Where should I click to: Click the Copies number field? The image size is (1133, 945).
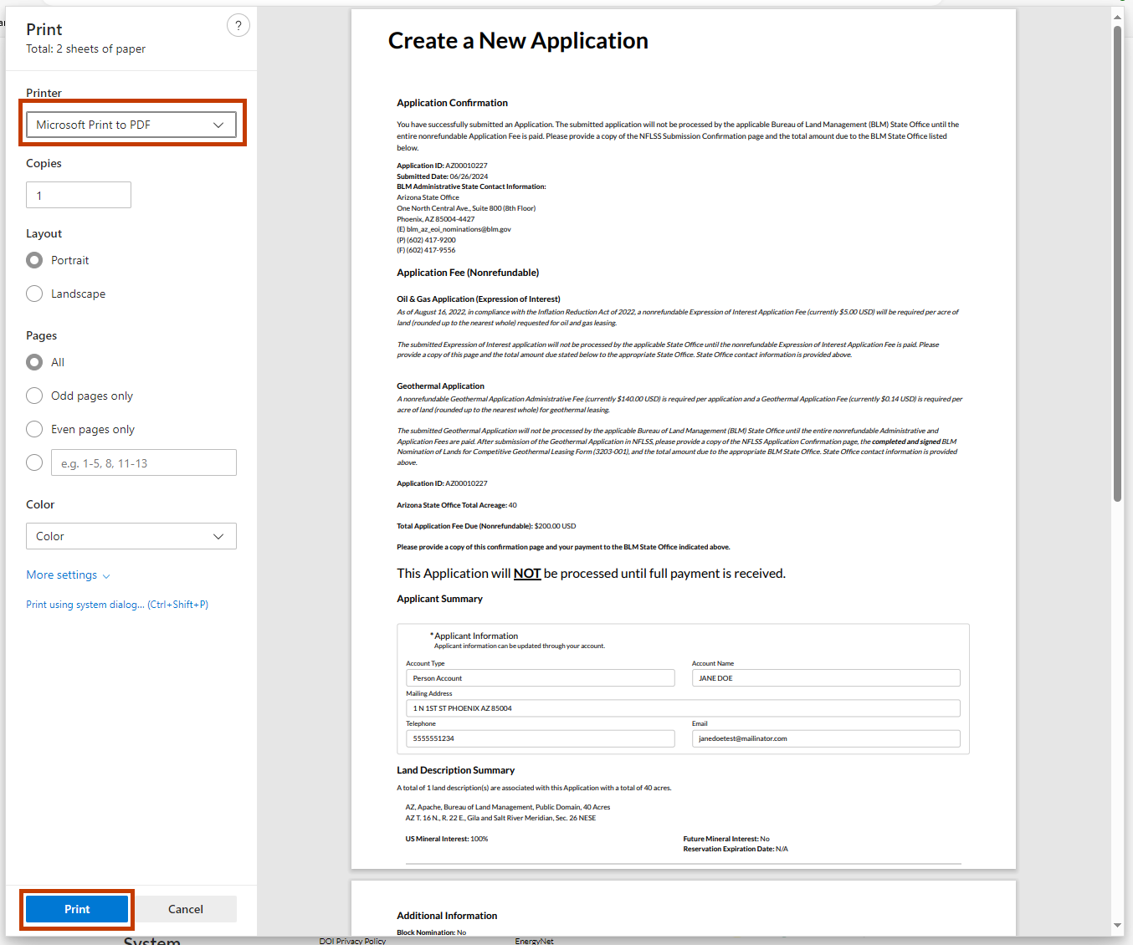(79, 195)
